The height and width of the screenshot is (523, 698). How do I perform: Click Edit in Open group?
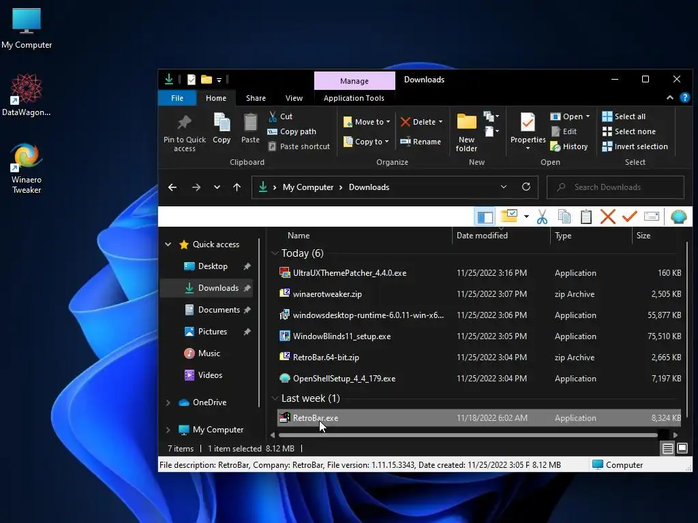coord(564,131)
